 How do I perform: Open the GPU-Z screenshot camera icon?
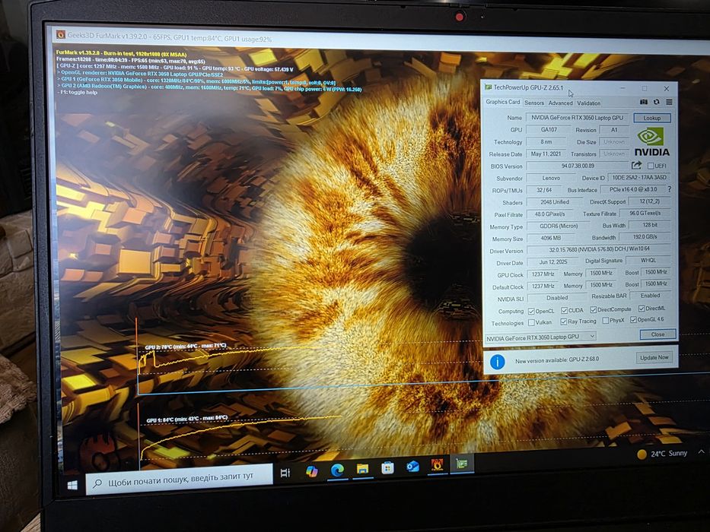(x=644, y=103)
